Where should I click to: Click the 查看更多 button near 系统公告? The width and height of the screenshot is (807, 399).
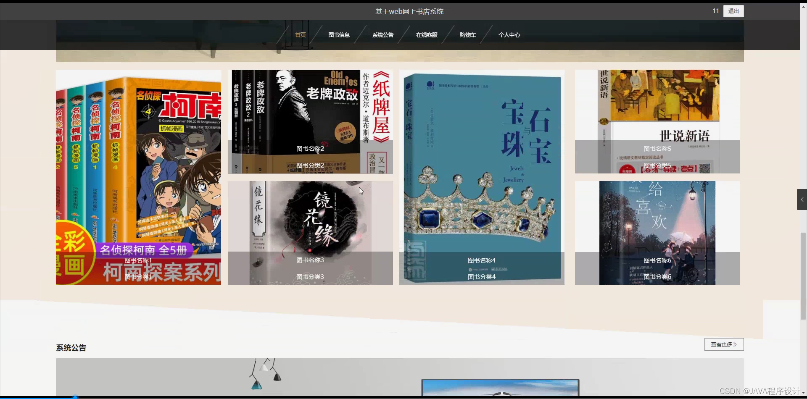[x=724, y=344]
